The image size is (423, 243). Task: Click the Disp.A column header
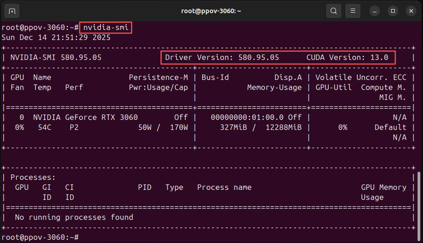point(288,78)
